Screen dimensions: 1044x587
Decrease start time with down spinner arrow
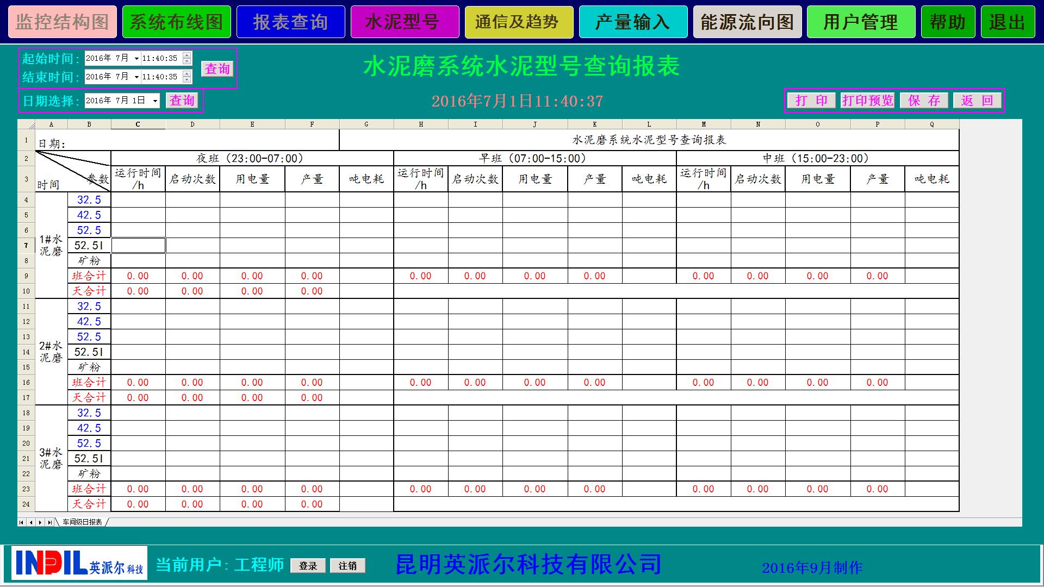tap(187, 61)
